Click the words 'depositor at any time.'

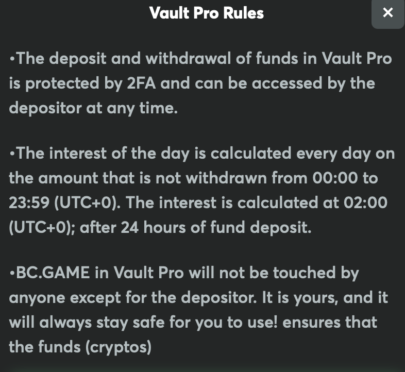click(93, 108)
